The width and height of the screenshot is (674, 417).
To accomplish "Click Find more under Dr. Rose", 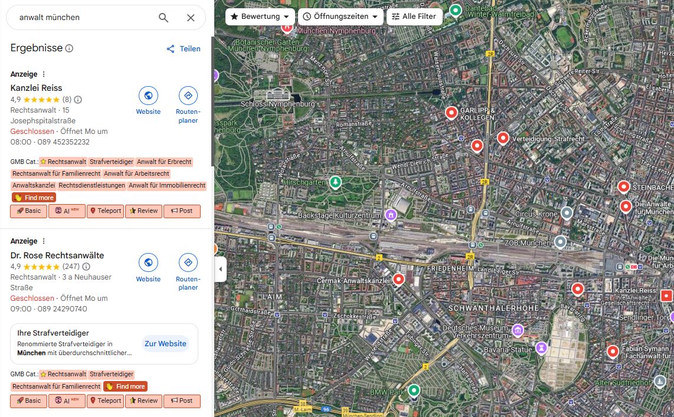I will coord(126,386).
